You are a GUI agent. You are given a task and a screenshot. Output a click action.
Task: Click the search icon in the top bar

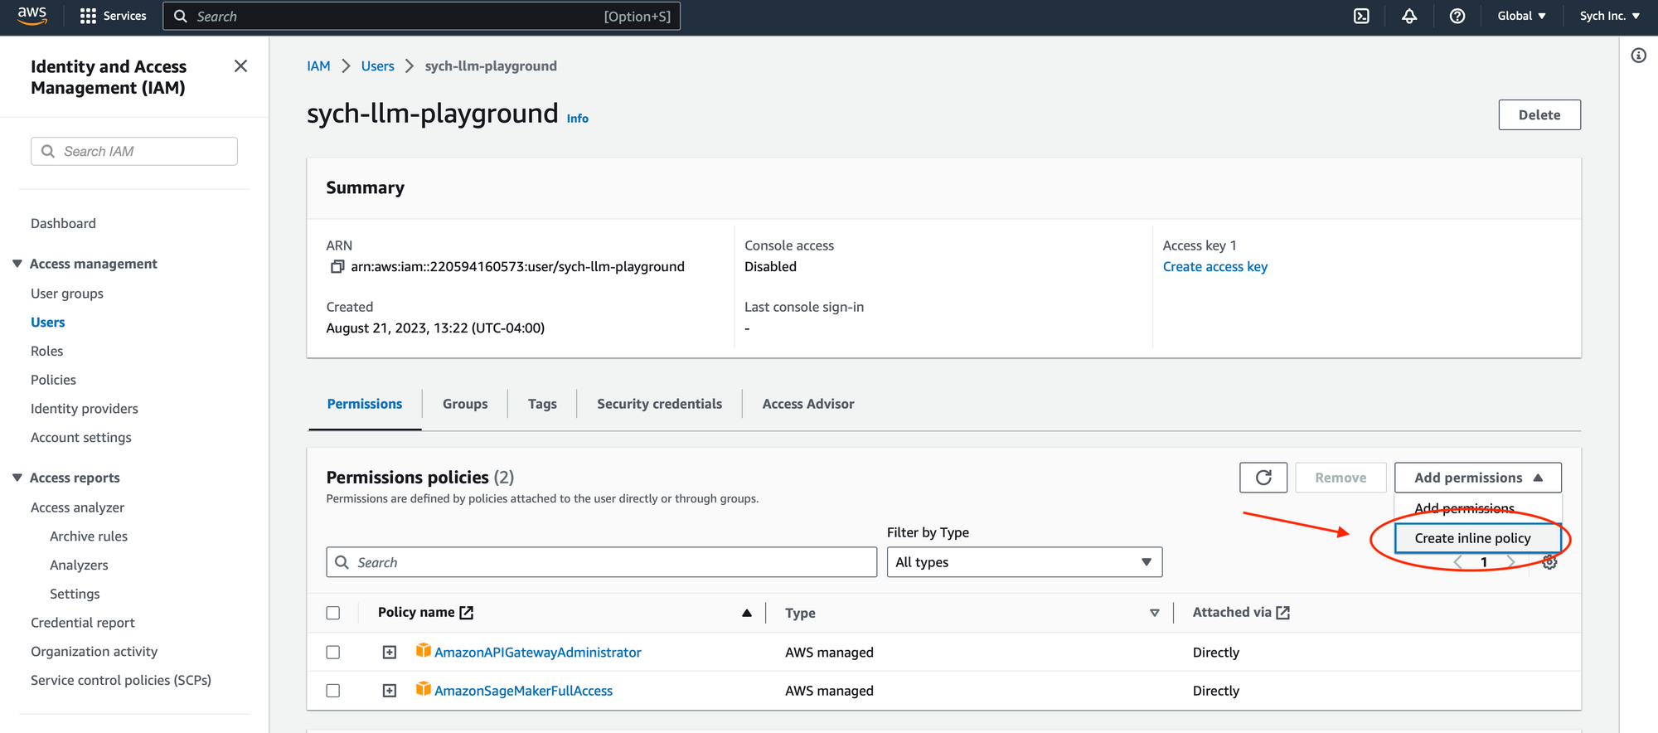click(x=180, y=16)
